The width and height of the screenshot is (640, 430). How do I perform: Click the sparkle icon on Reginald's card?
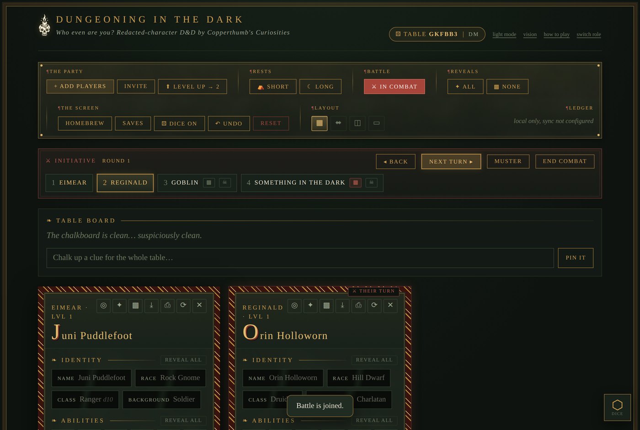pyautogui.click(x=310, y=306)
